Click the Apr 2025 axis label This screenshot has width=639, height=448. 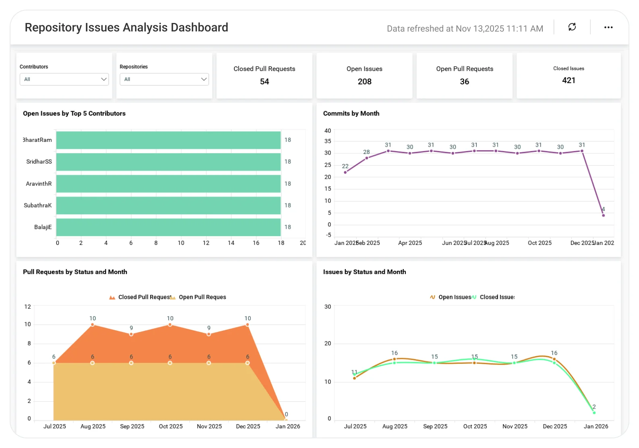pos(410,243)
